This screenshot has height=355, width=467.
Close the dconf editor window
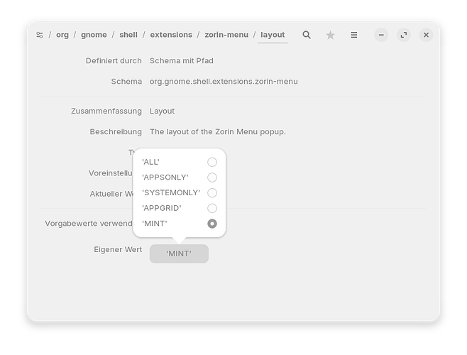coord(426,35)
